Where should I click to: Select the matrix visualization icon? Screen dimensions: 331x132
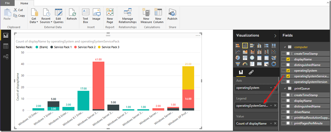266,58
